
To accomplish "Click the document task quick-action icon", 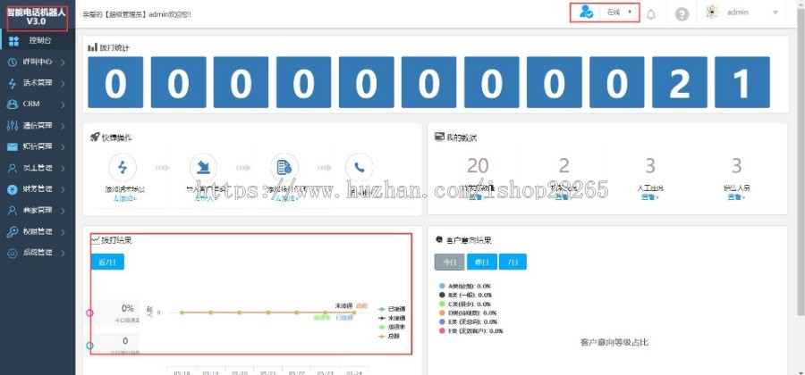I will point(284,167).
